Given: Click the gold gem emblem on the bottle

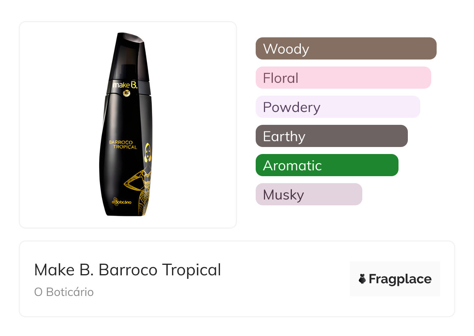Looking at the screenshot, I should click(x=126, y=93).
